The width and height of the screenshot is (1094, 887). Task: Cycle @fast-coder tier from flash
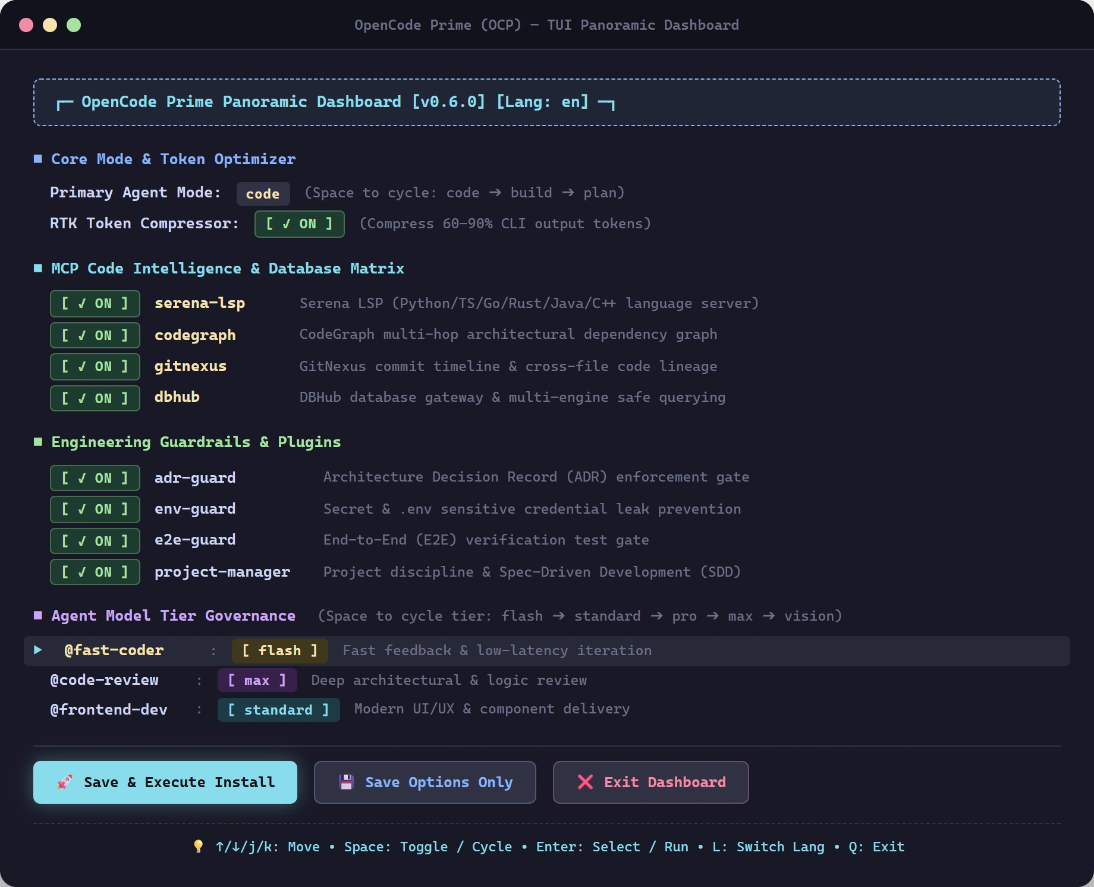click(x=279, y=650)
